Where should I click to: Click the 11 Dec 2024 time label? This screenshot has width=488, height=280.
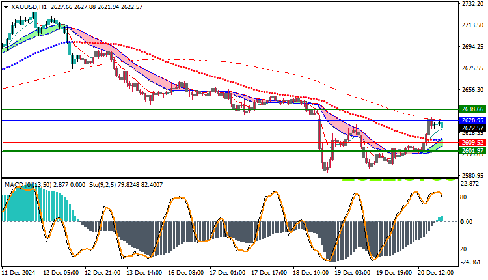19,273
